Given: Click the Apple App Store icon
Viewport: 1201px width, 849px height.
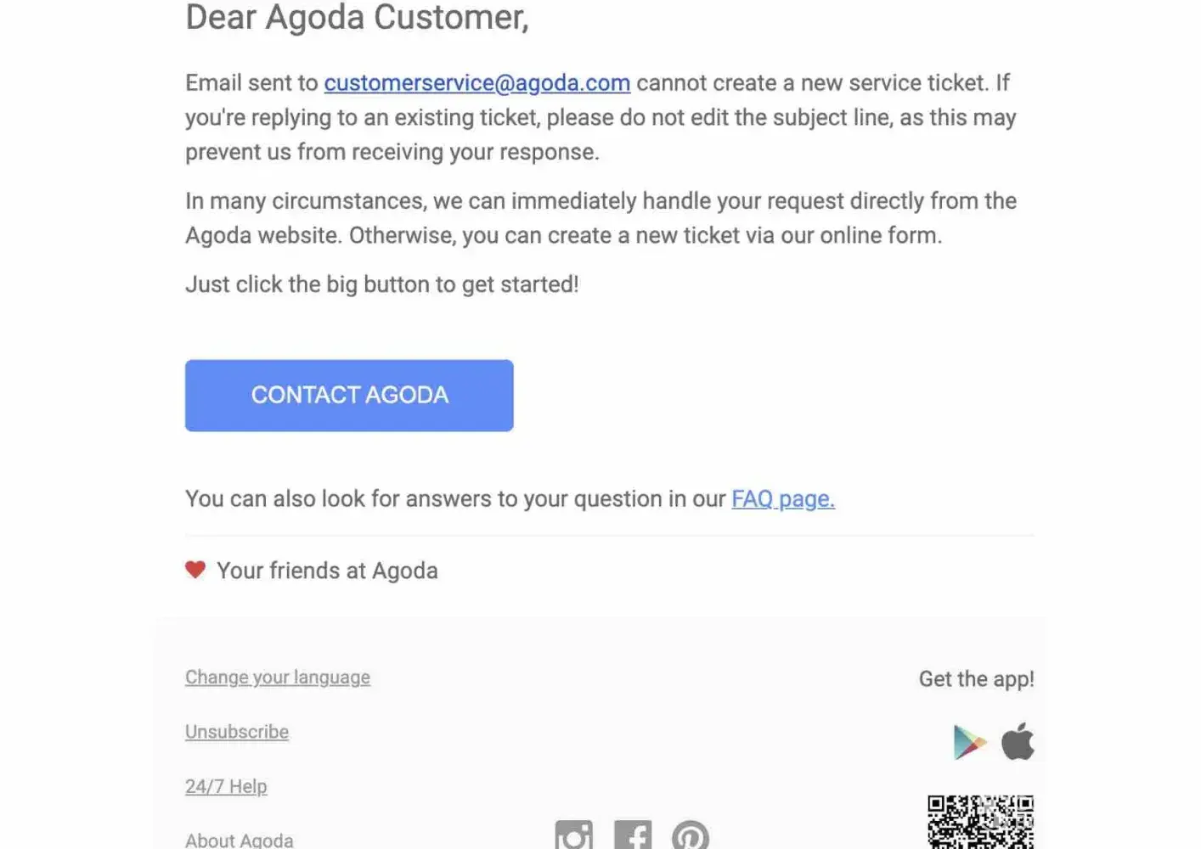Looking at the screenshot, I should click(1018, 741).
